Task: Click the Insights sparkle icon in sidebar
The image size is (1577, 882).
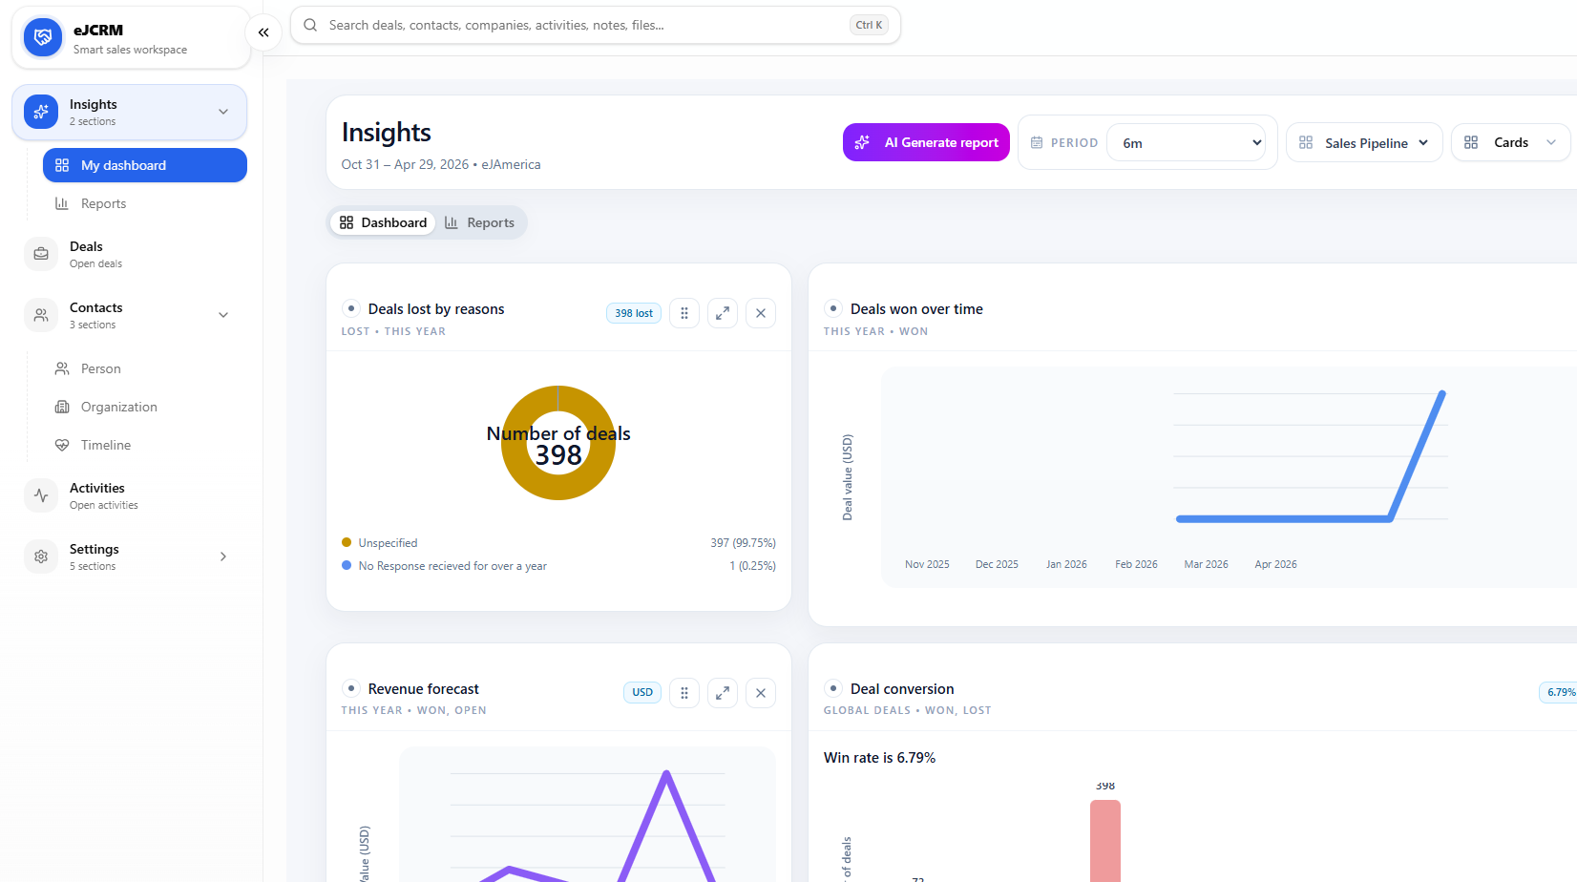Action: (x=41, y=112)
